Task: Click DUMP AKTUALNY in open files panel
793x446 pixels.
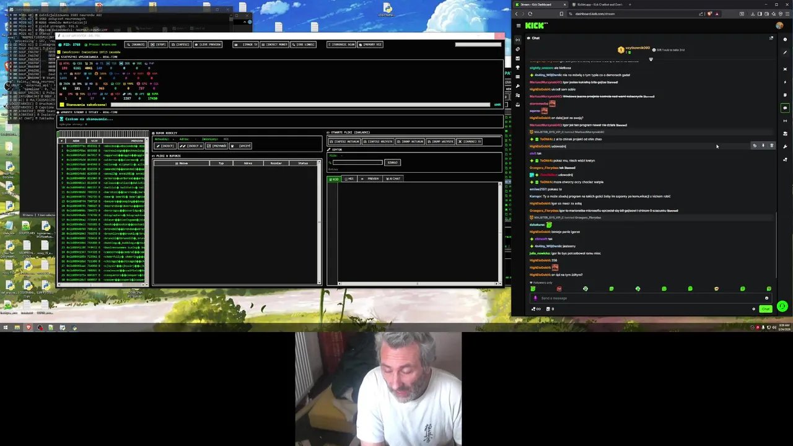Action: click(x=410, y=142)
